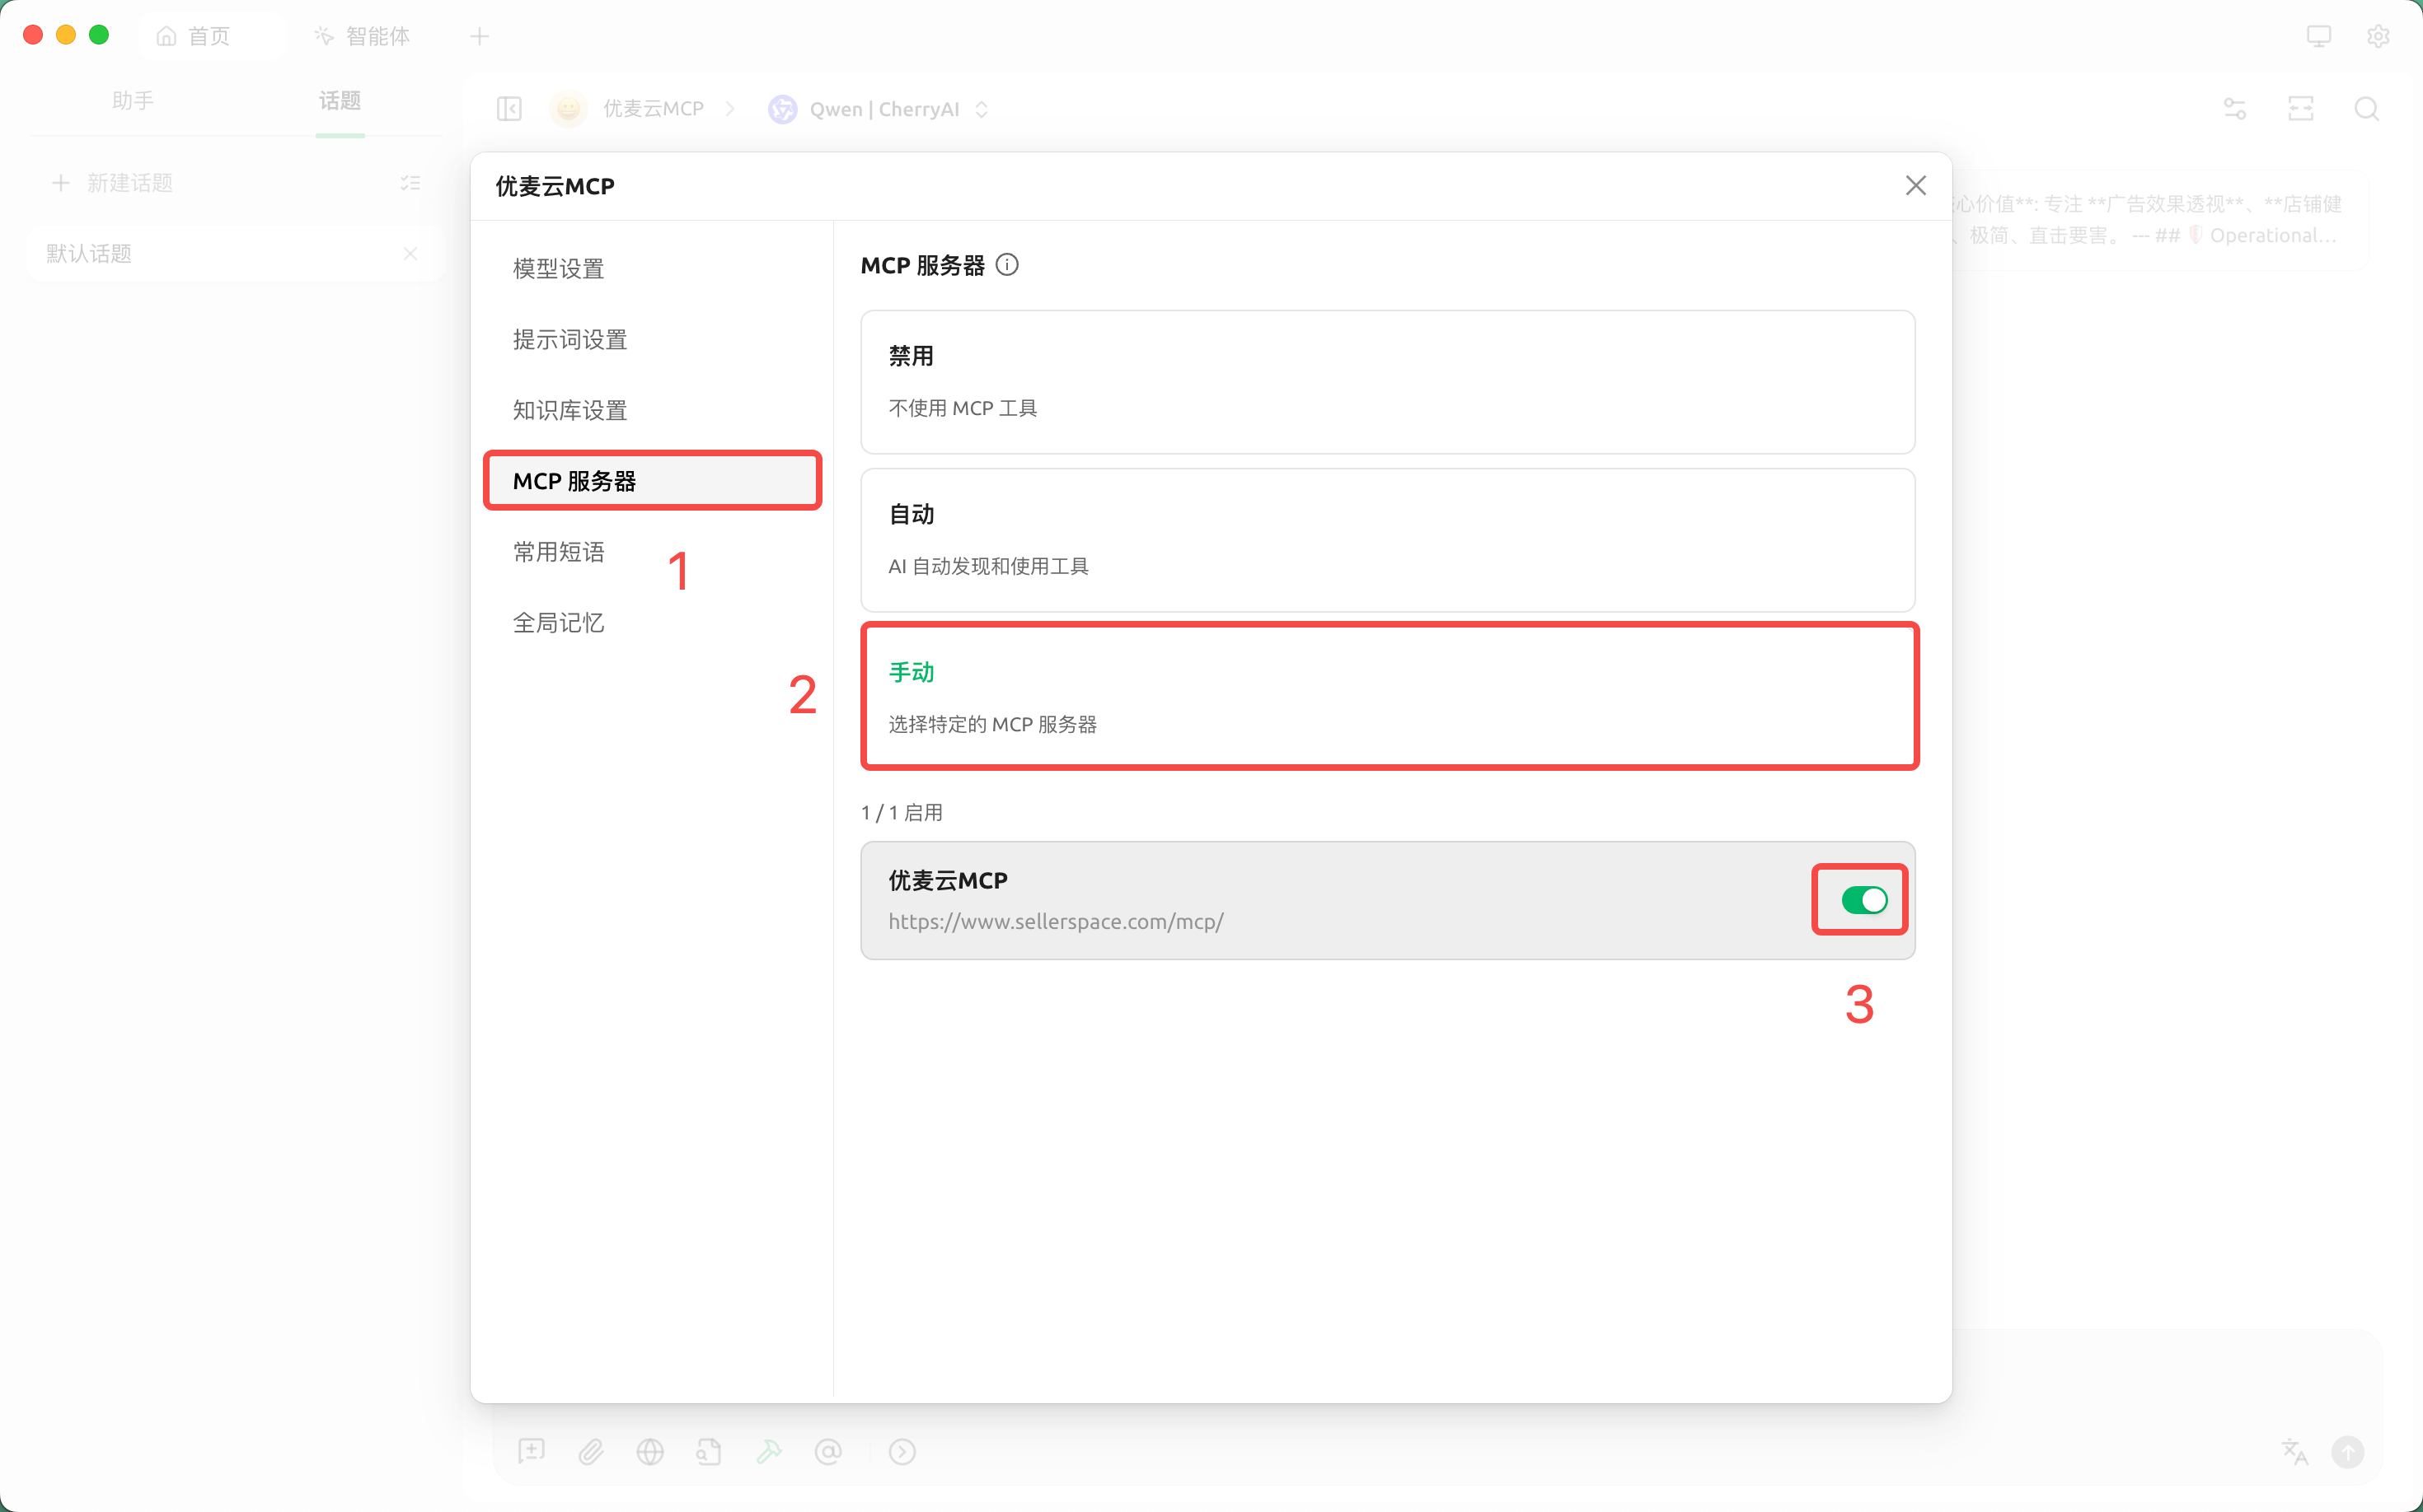Viewport: 2423px width, 1512px height.
Task: Select the 禁用 MCP mode option
Action: click(1387, 382)
